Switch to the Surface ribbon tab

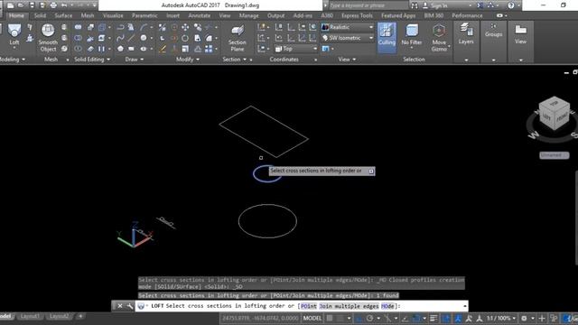(x=63, y=15)
